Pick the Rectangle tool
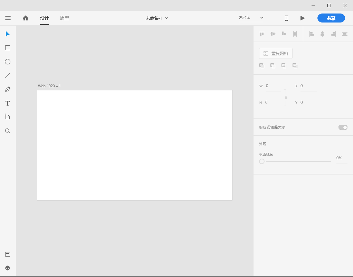 click(x=8, y=48)
